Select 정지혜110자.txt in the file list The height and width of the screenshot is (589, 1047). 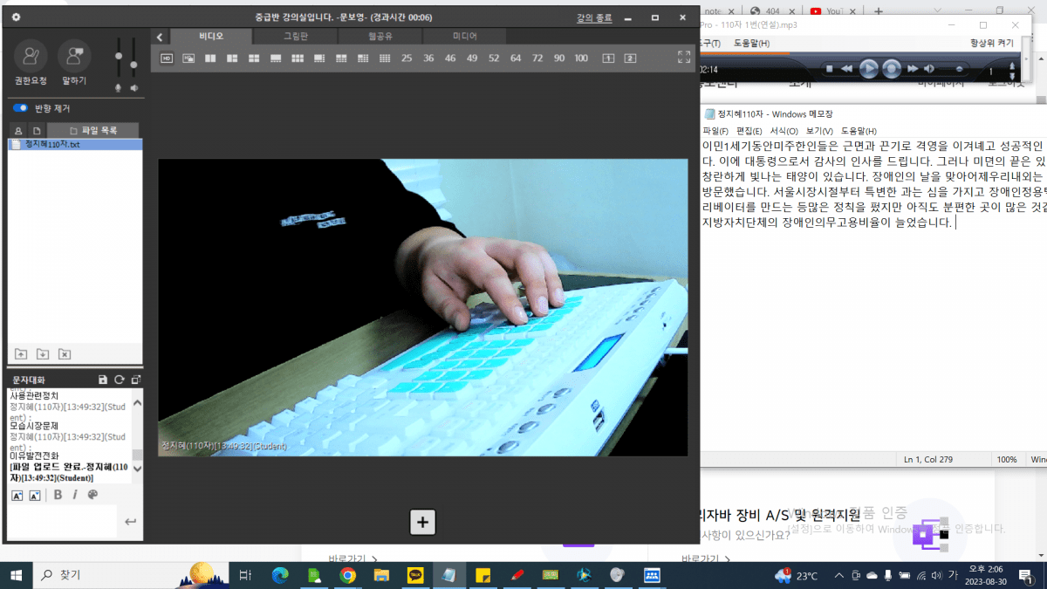point(52,145)
